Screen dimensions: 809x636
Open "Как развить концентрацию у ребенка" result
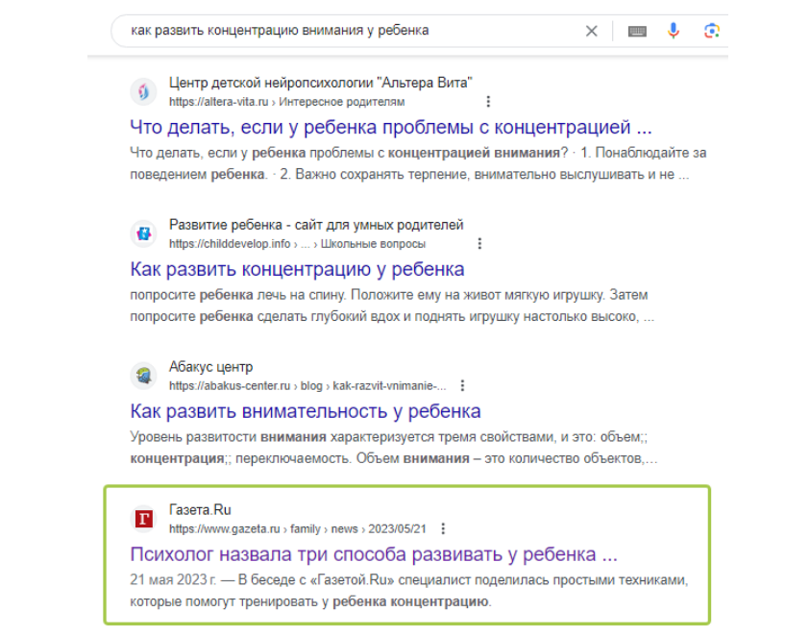click(297, 269)
